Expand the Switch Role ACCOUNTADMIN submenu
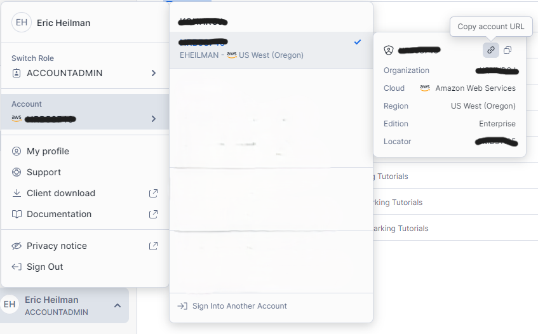538x334 pixels. pyautogui.click(x=153, y=73)
